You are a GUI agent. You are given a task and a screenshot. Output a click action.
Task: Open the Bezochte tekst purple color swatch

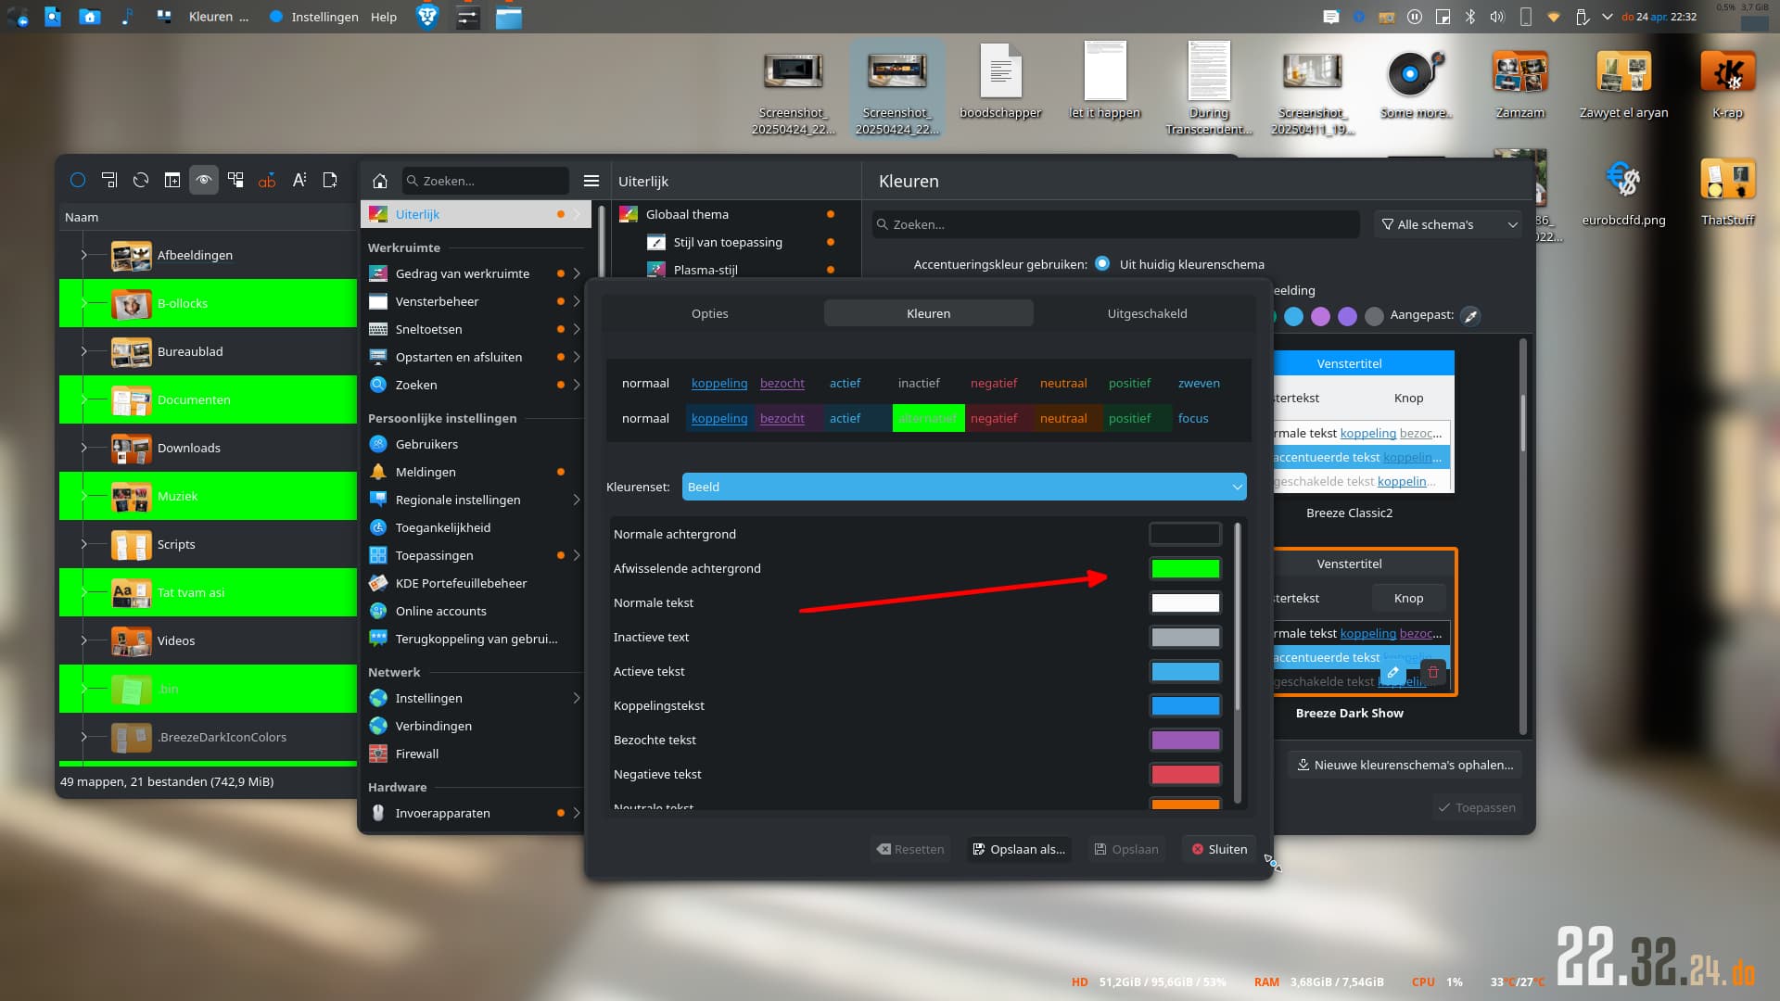click(1185, 741)
